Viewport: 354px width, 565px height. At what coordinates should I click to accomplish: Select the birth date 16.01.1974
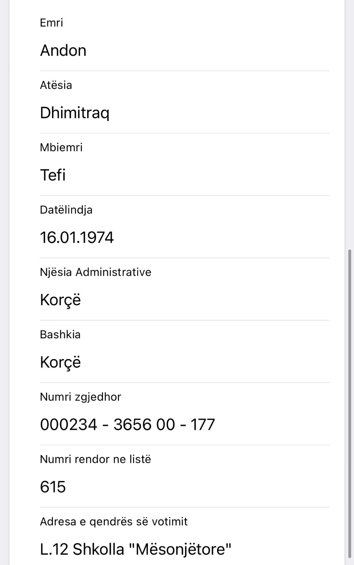77,237
